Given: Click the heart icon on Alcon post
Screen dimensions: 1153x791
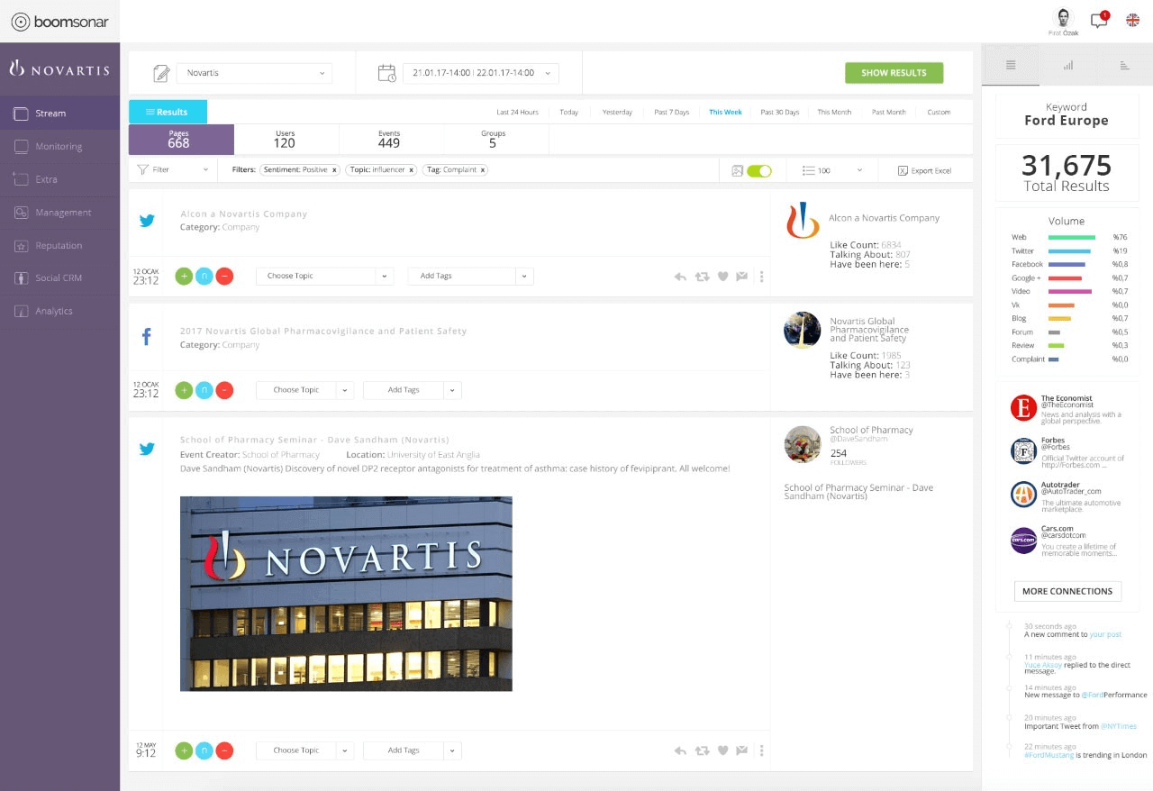Looking at the screenshot, I should coord(722,277).
